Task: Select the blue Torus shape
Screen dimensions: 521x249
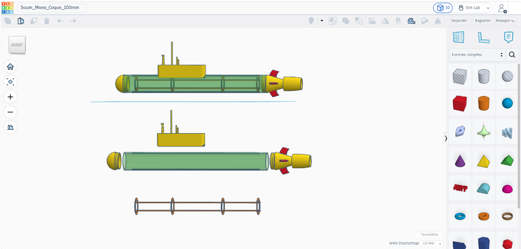Action: 460,216
